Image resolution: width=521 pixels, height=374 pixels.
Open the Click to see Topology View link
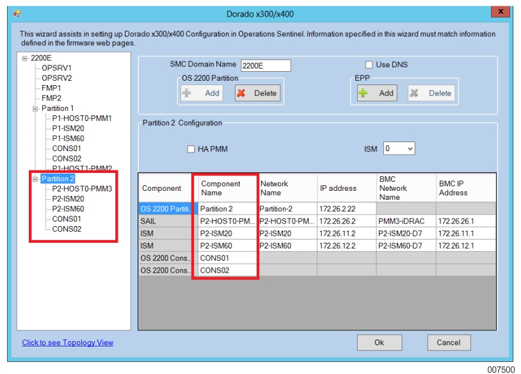[x=67, y=343]
